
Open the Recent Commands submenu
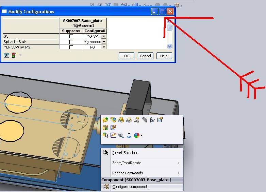142,173
